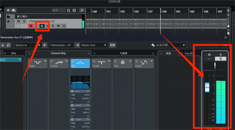Viewport: 235px width, 130px height.
Task: Open track search magnifier icon
Action: pyautogui.click(x=82, y=10)
